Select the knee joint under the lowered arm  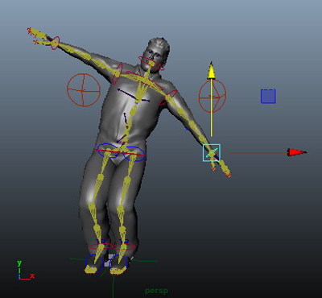(120, 209)
